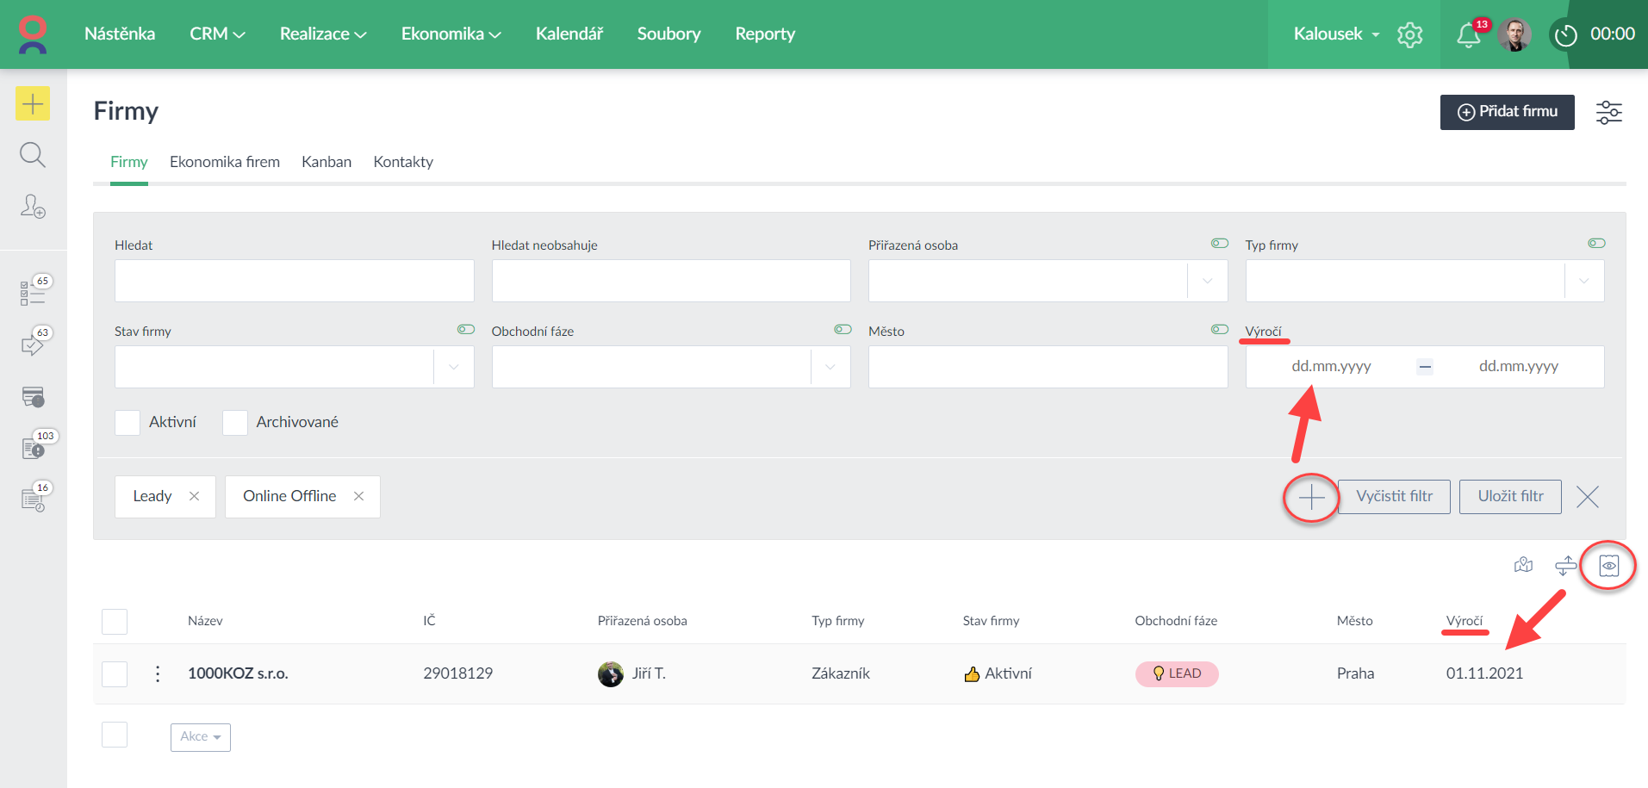Screen dimensions: 1648x788
Task: Open notifications bell icon
Action: (x=1468, y=35)
